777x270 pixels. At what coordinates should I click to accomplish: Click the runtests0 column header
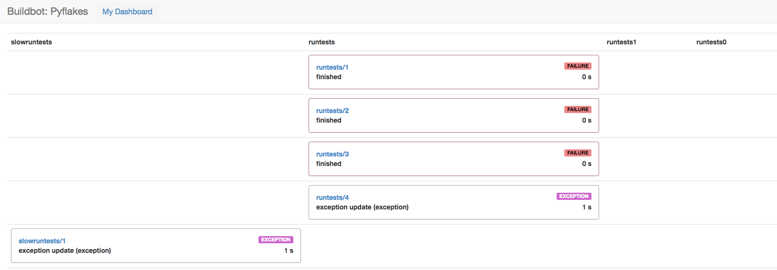click(711, 42)
